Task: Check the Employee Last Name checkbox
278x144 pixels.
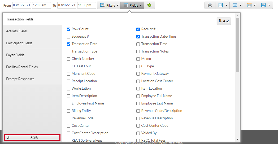Action: point(138,104)
